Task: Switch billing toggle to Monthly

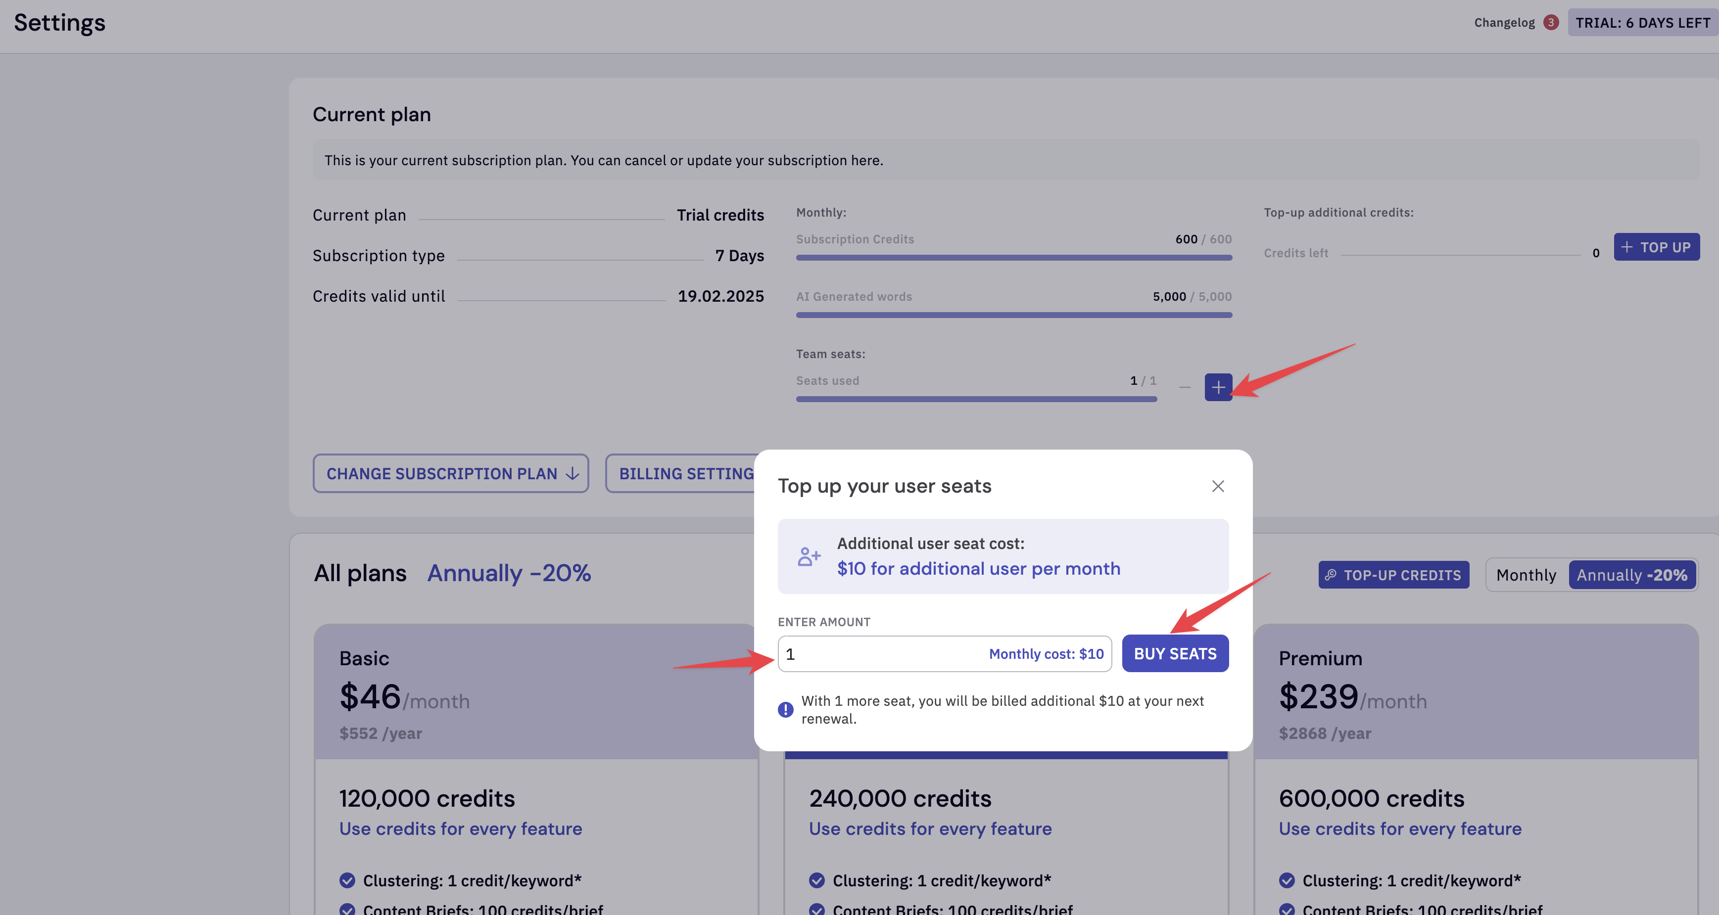Action: tap(1526, 575)
